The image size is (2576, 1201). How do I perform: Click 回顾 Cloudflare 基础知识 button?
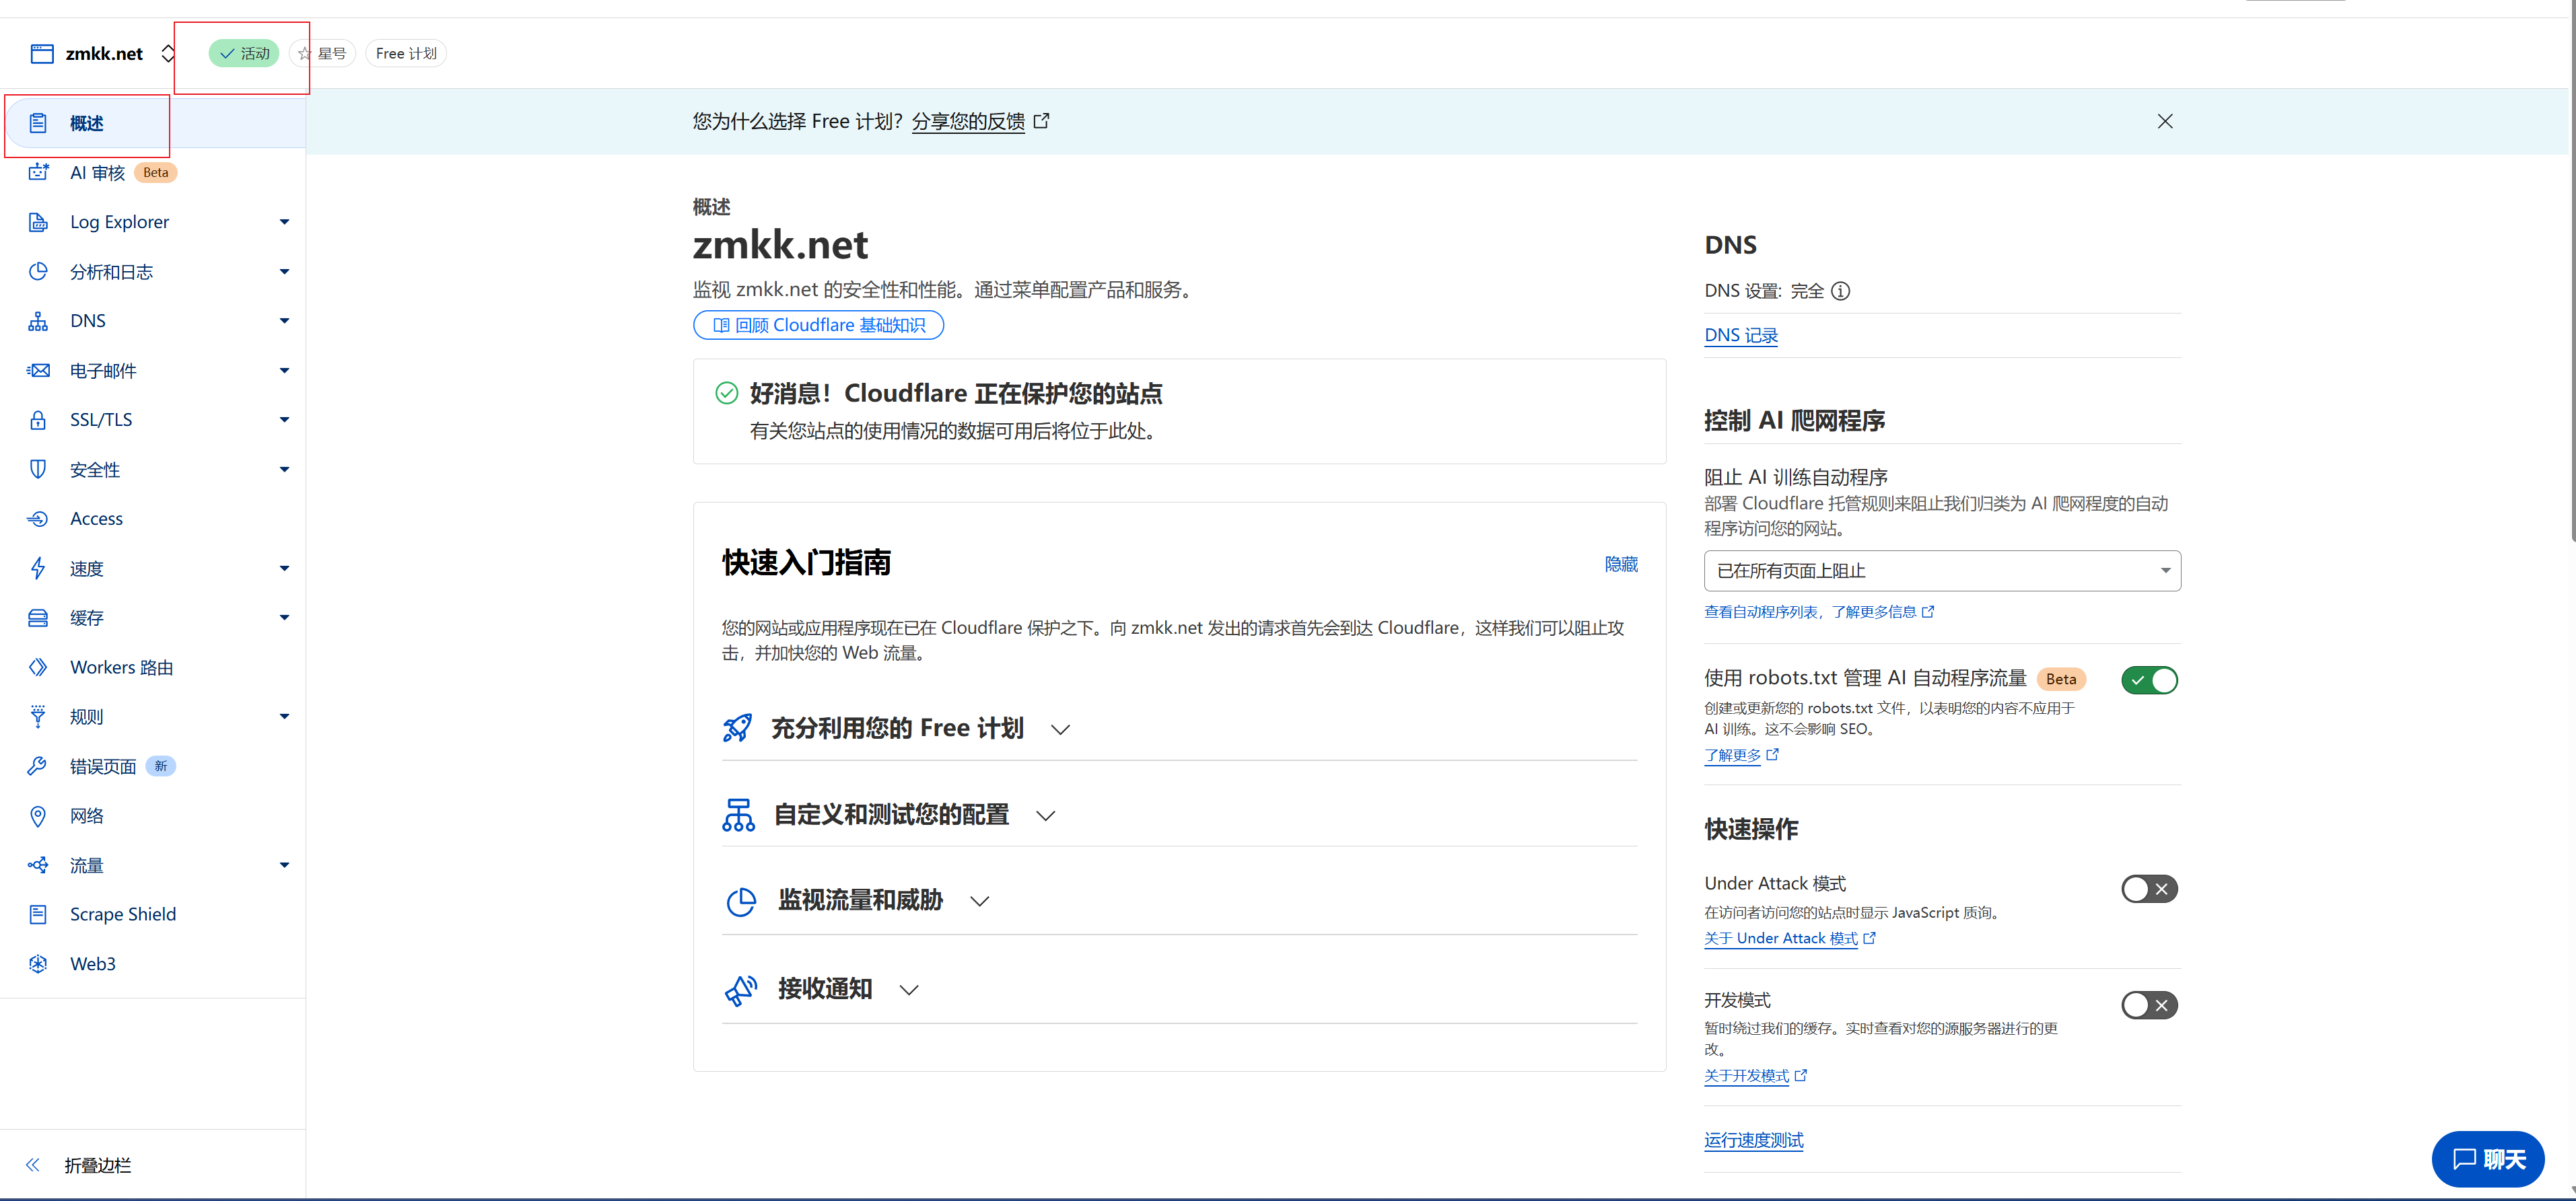818,325
